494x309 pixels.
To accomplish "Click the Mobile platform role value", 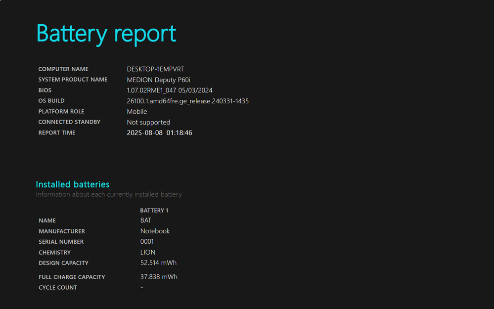I will click(137, 112).
